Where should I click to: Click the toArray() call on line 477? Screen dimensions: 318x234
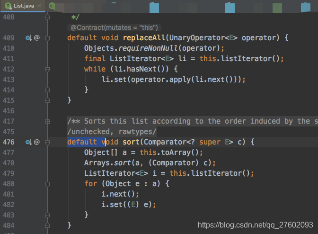click(180, 153)
